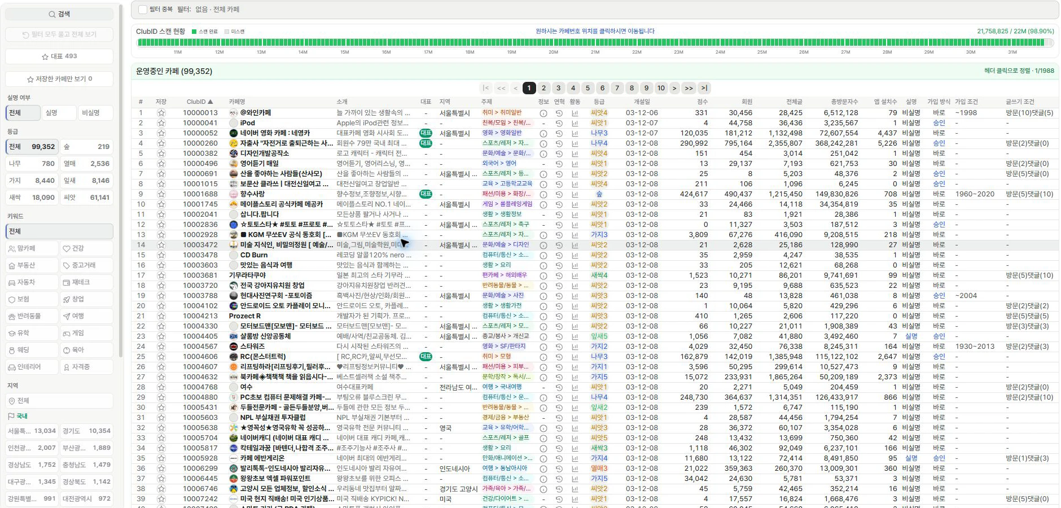View history icon for iPod row

pos(559,123)
